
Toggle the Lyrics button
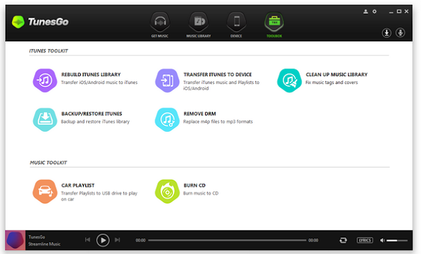[364, 240]
